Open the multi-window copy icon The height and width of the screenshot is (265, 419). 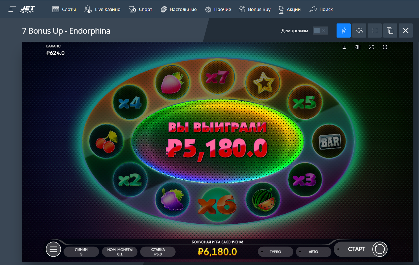tap(390, 31)
